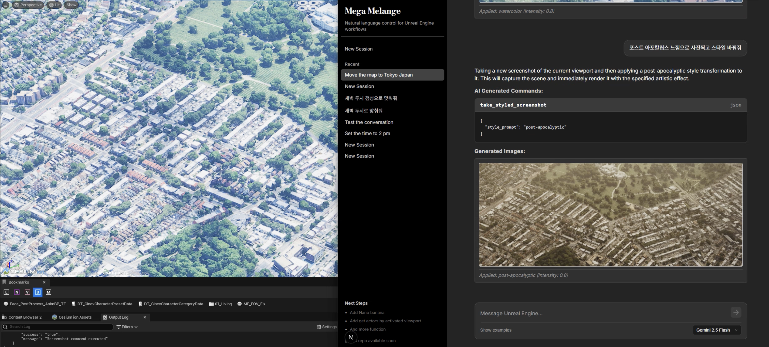Click the Message Unreal Engine input field
Screen dimensions: 769x347
point(582,313)
